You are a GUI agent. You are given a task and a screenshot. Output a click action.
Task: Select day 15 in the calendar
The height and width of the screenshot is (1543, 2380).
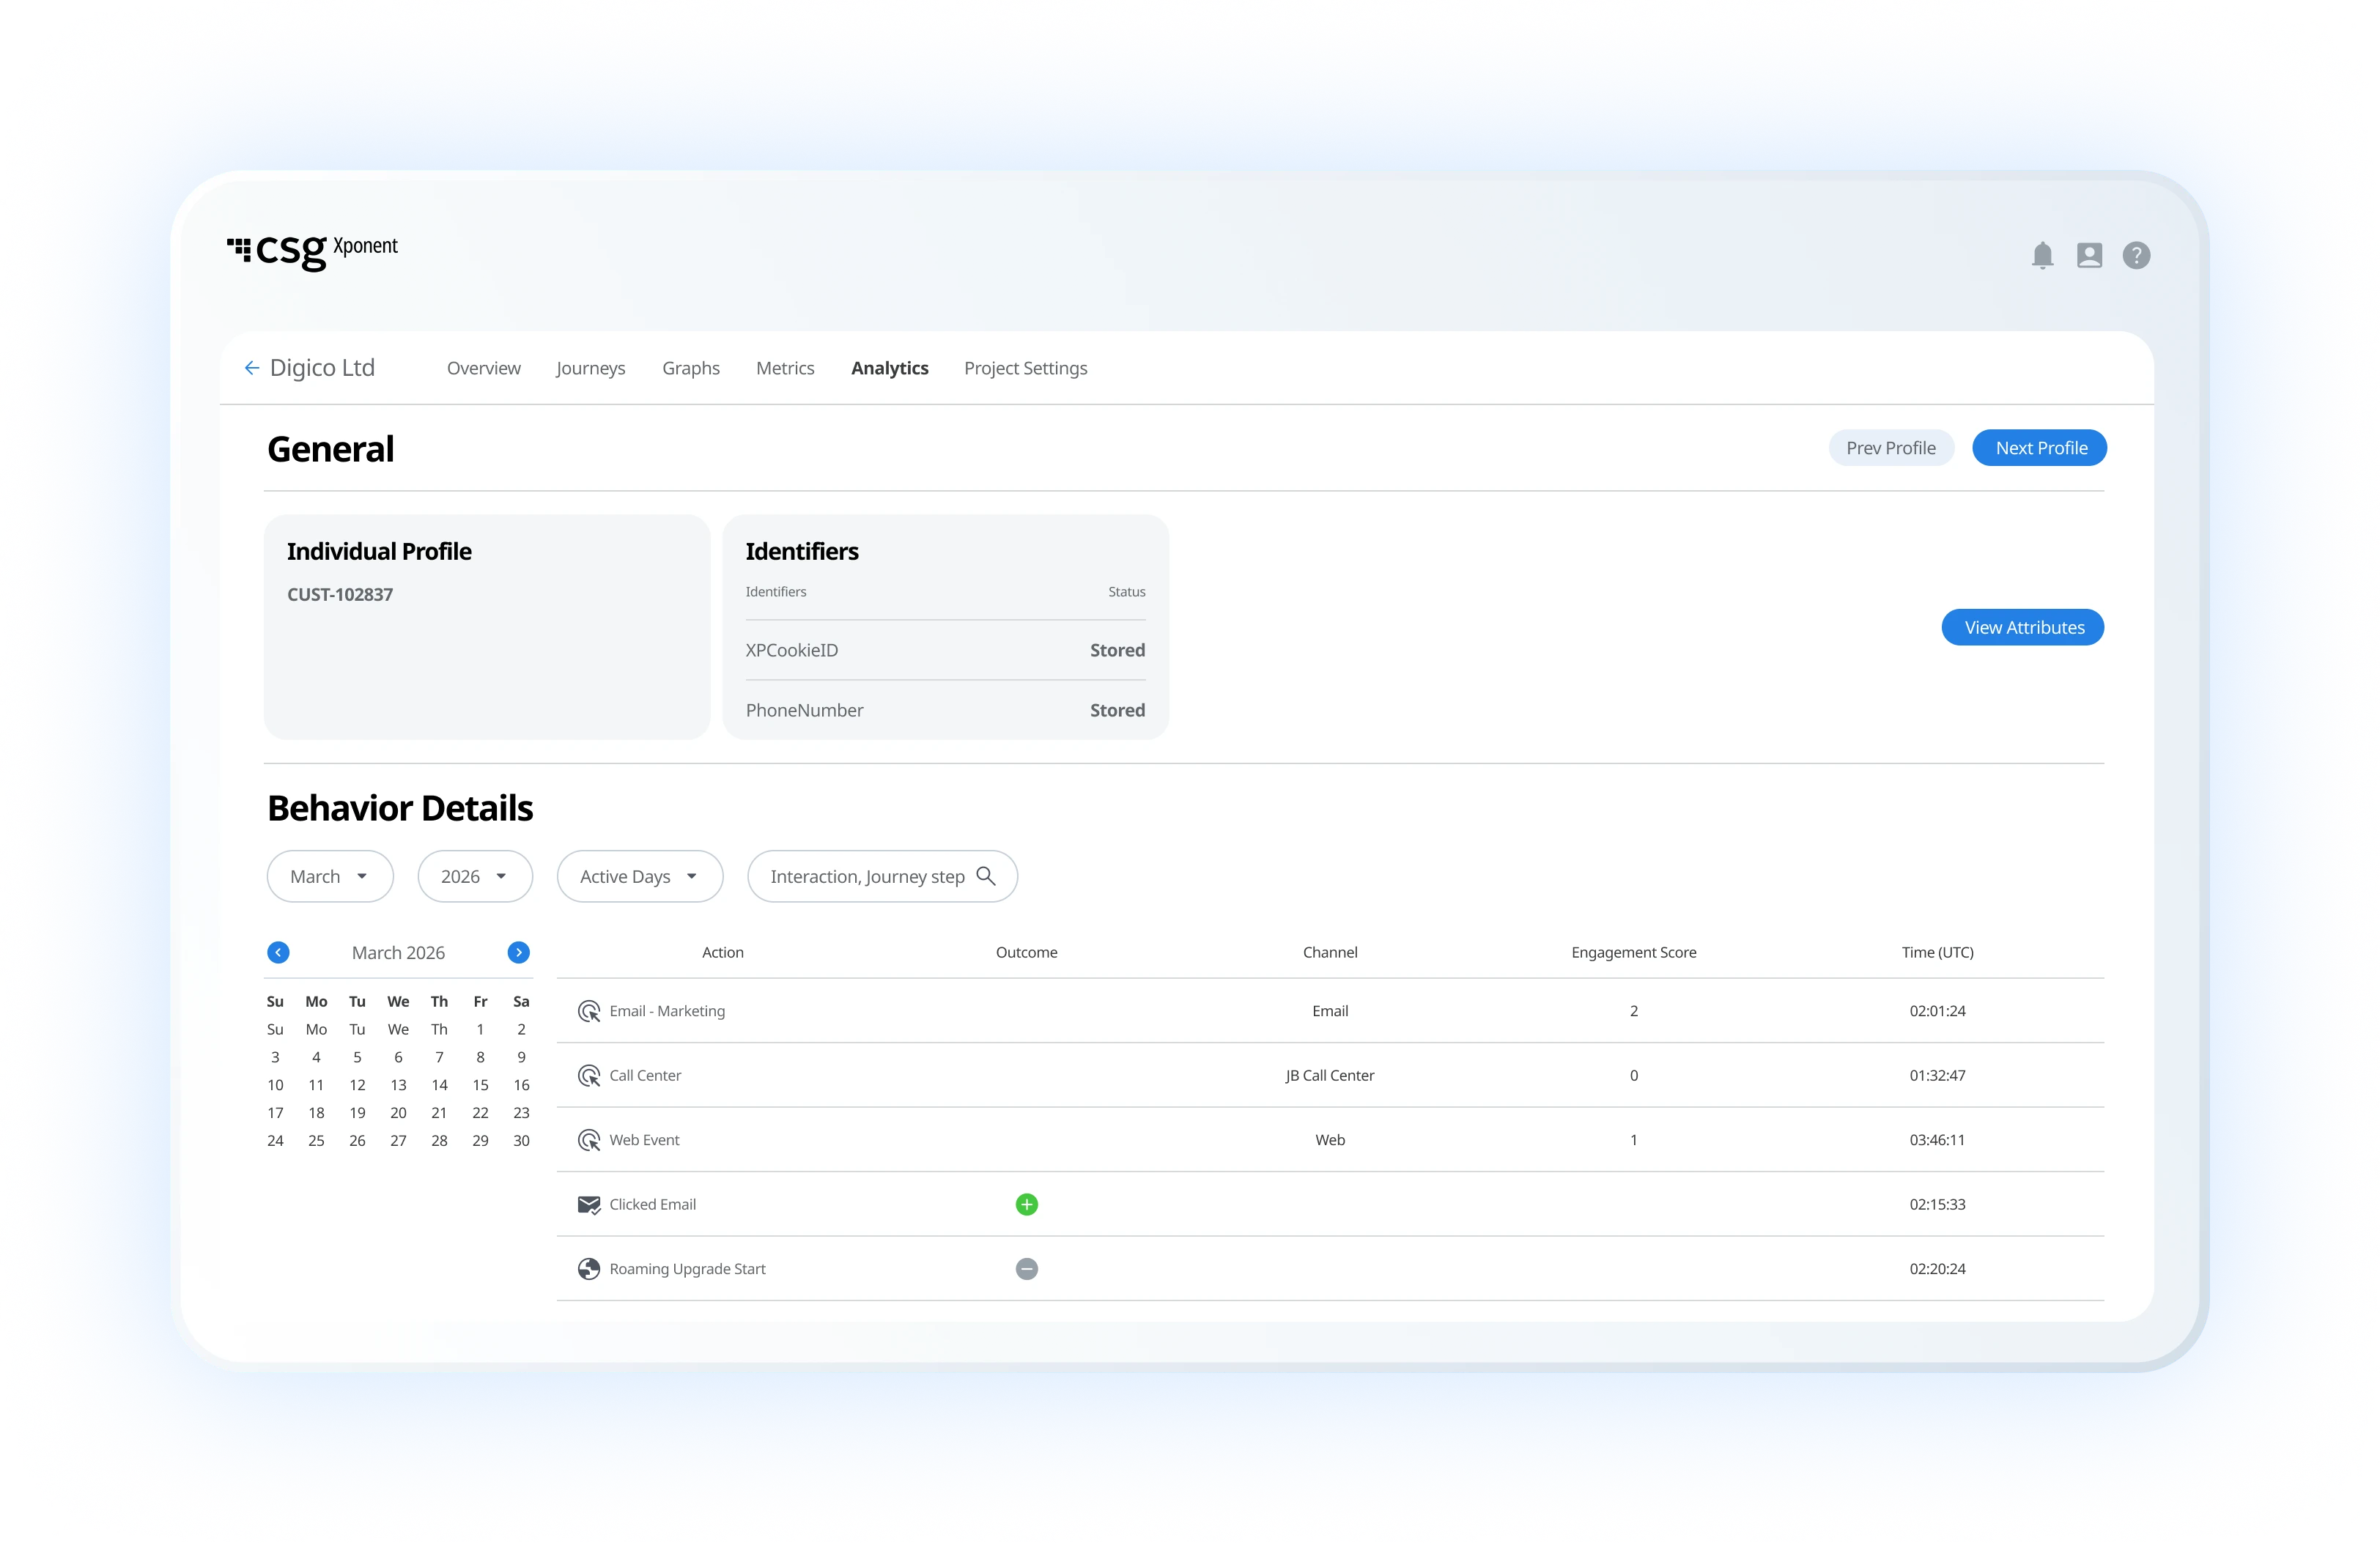480,1085
